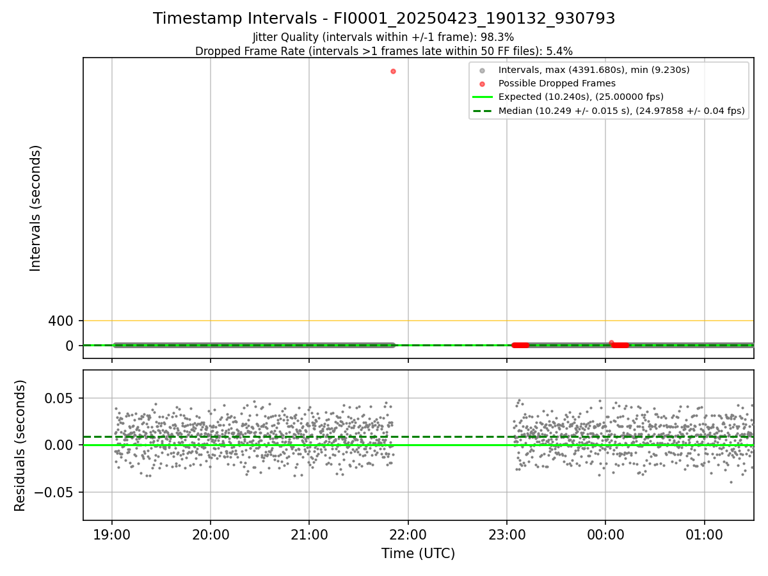Click the legend entry Expected (10.240s)

coord(581,97)
